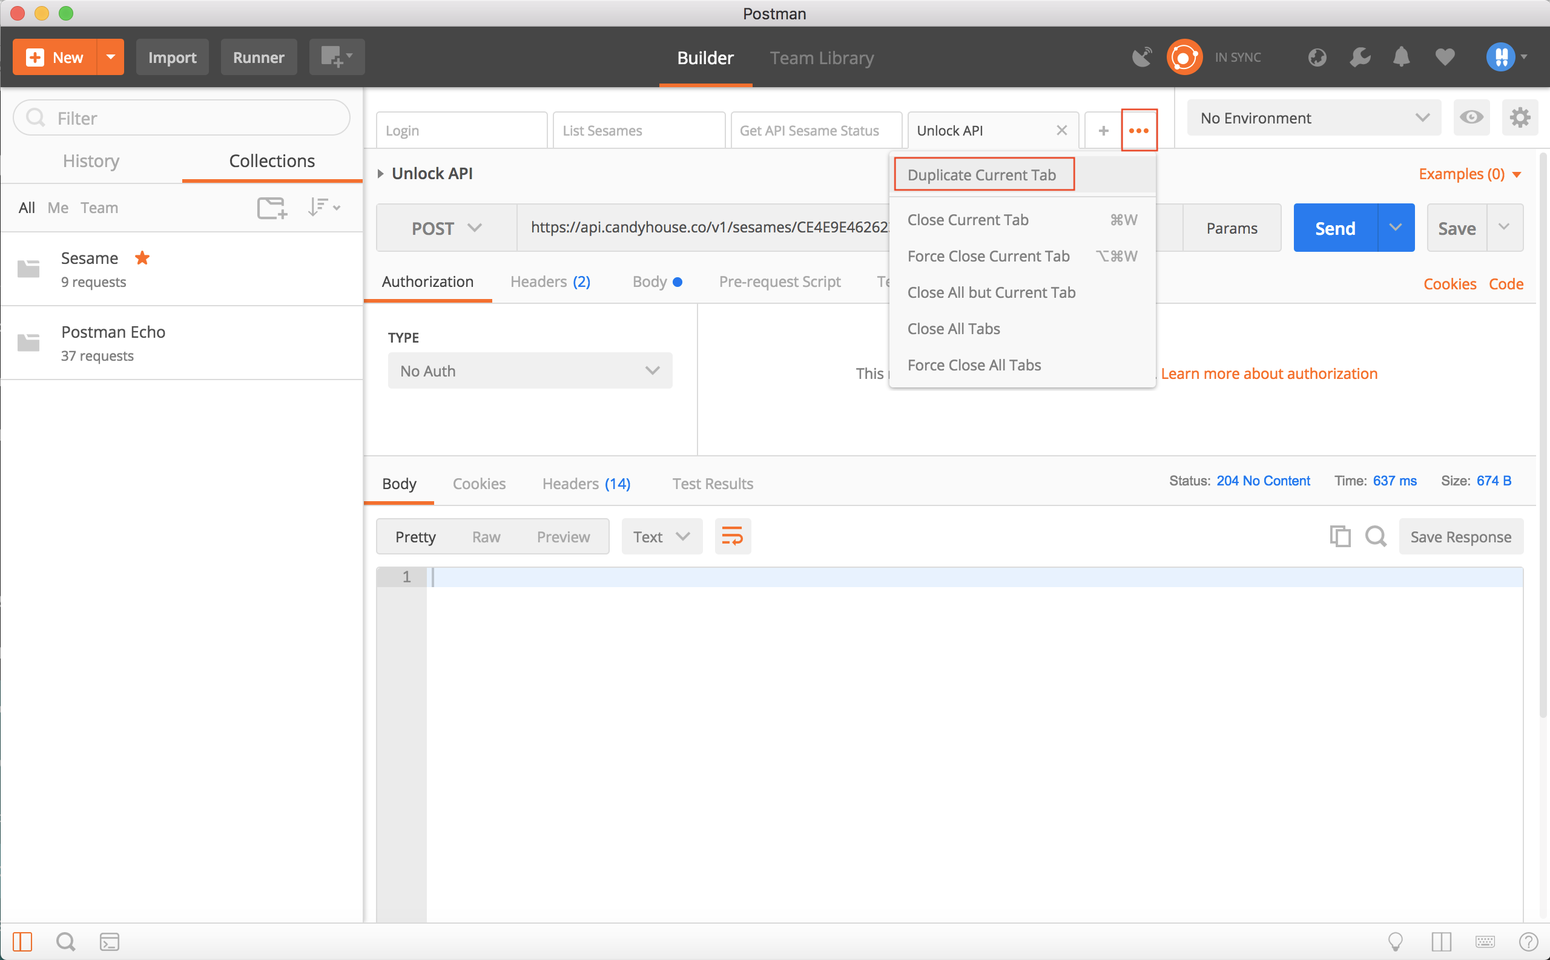Open the Cookies link

1449,284
